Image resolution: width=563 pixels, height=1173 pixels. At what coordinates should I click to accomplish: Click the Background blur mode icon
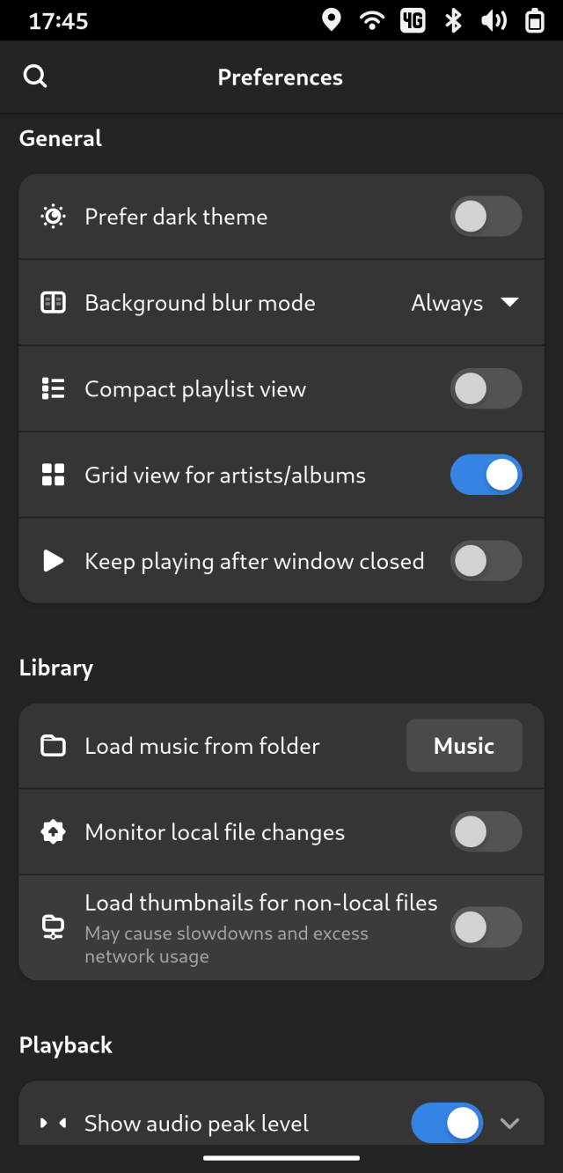click(x=53, y=303)
